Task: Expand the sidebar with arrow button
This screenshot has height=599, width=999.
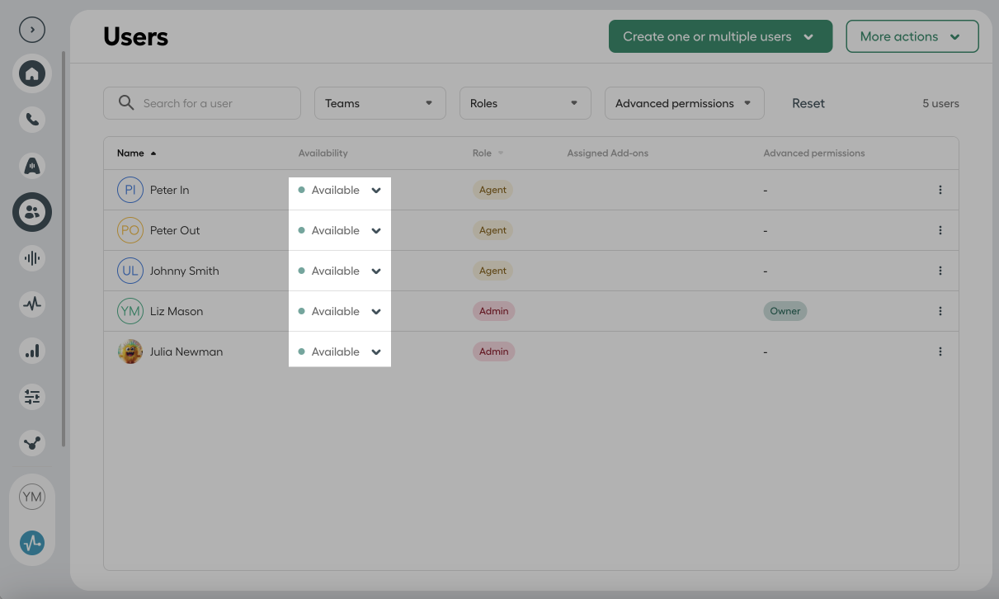Action: [32, 30]
